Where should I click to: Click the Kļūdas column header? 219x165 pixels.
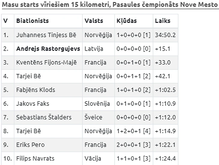click(x=127, y=21)
